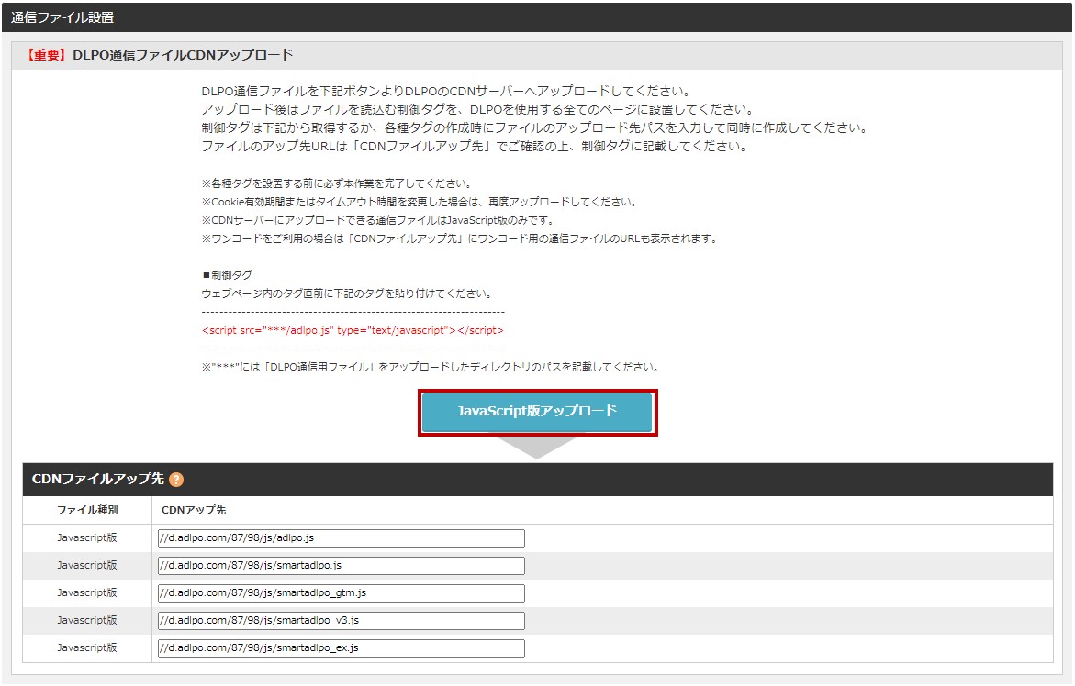
Task: Click the ファイル種別 column header
Action: (x=87, y=510)
